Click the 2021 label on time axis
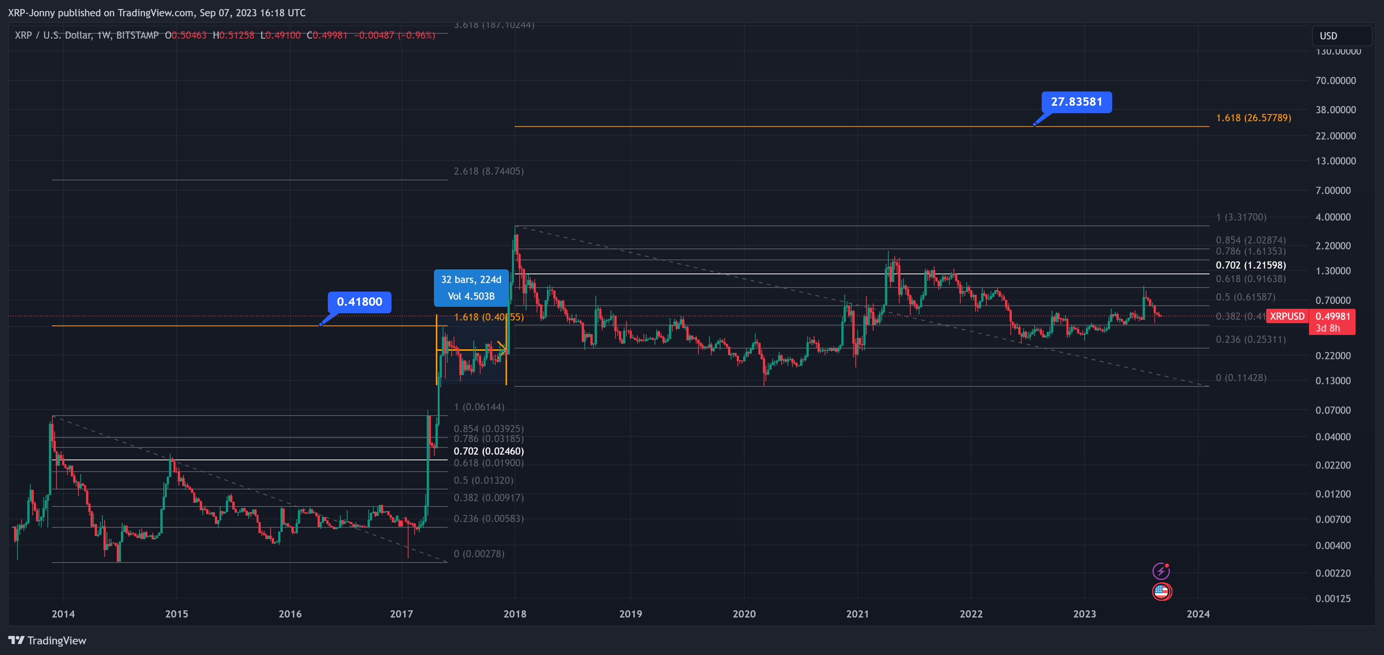This screenshot has height=655, width=1384. point(858,614)
